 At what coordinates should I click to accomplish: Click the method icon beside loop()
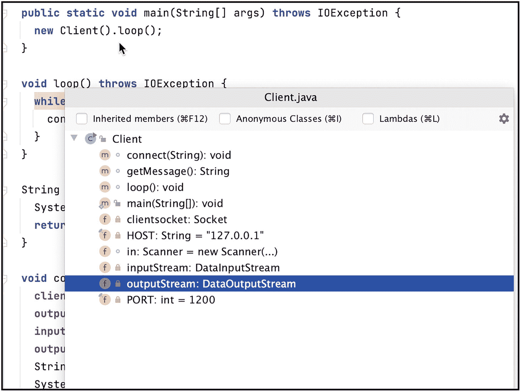(x=105, y=187)
